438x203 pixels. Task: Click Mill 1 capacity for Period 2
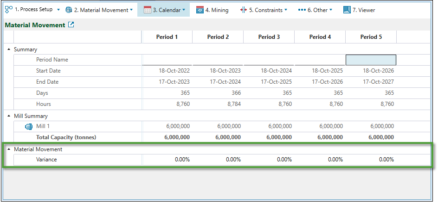coord(218,126)
